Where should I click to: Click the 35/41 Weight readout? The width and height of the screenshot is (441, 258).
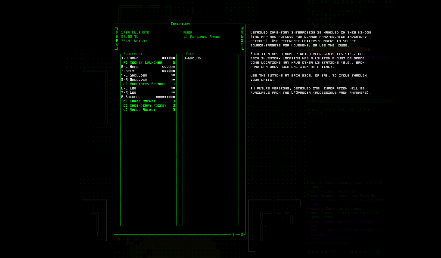[x=134, y=41]
